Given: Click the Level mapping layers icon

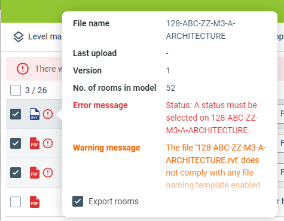Looking at the screenshot, I should click(19, 37).
